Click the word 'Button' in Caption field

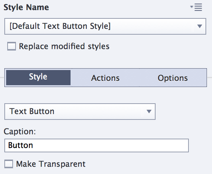click(21, 145)
